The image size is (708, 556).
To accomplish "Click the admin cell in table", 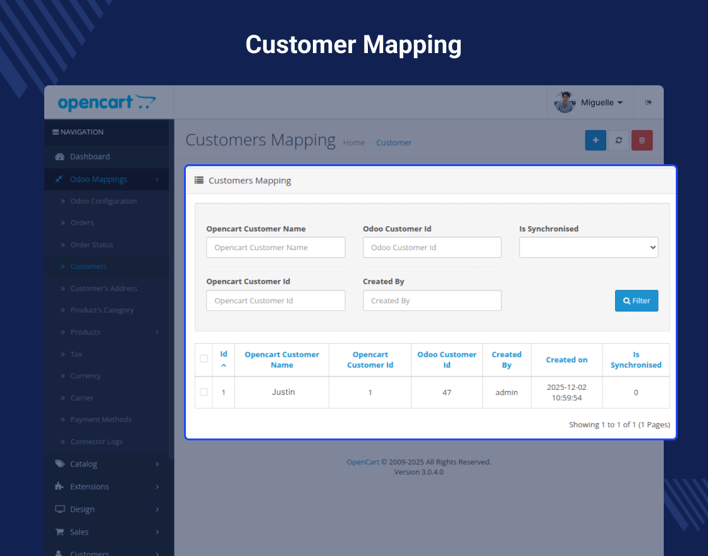I will 506,392.
